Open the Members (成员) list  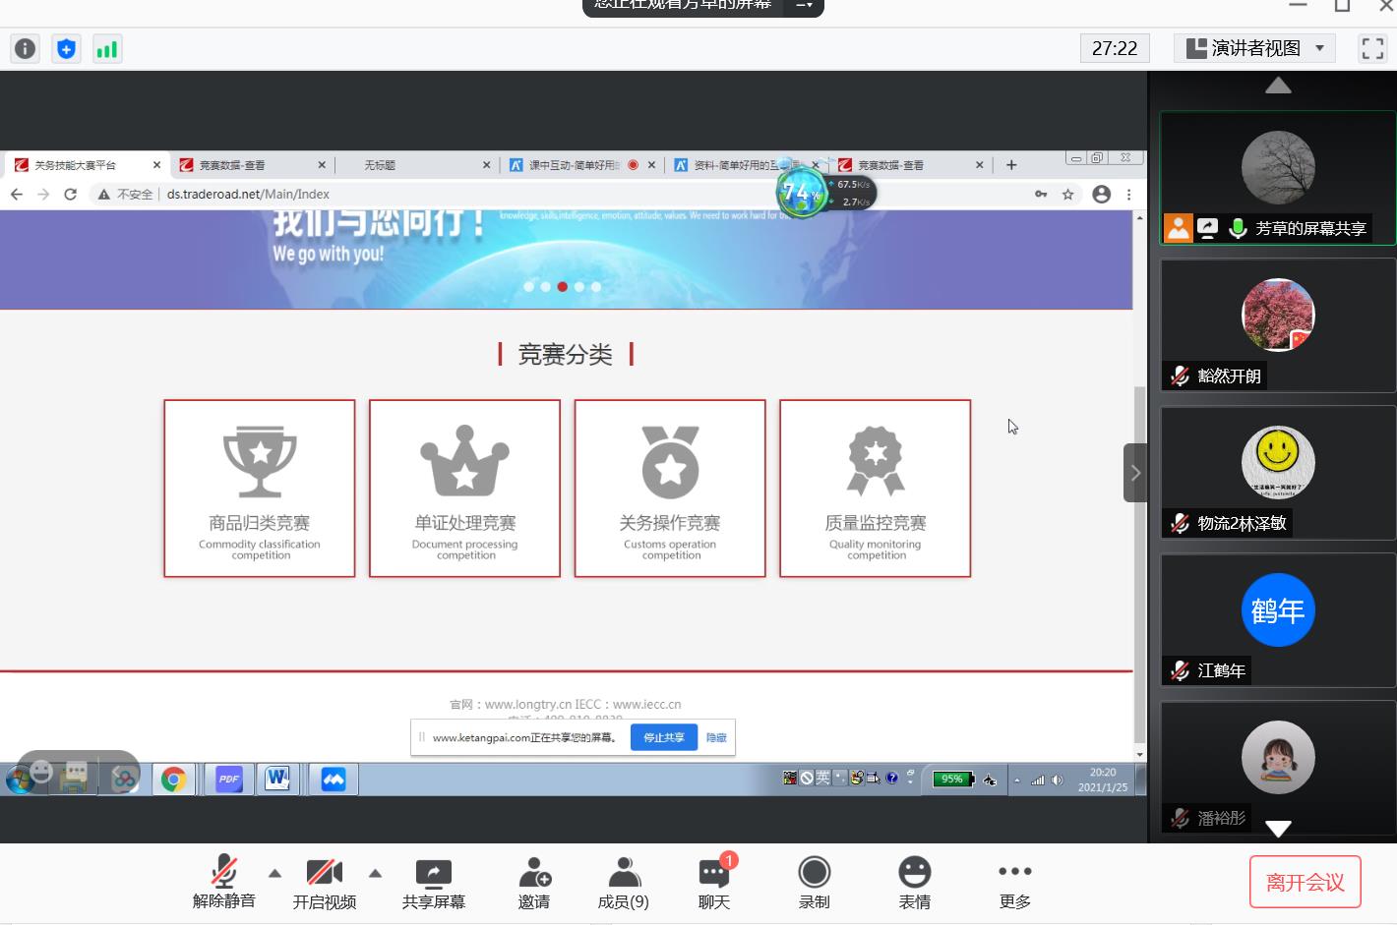pyautogui.click(x=624, y=882)
